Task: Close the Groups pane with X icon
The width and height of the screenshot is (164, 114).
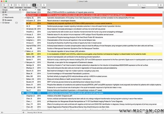Action: coord(20,10)
